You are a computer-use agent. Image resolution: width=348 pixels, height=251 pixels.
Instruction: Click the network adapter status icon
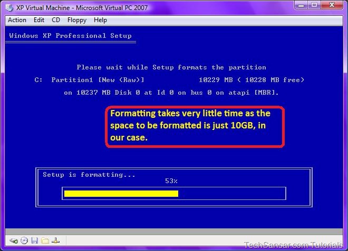(x=55, y=240)
